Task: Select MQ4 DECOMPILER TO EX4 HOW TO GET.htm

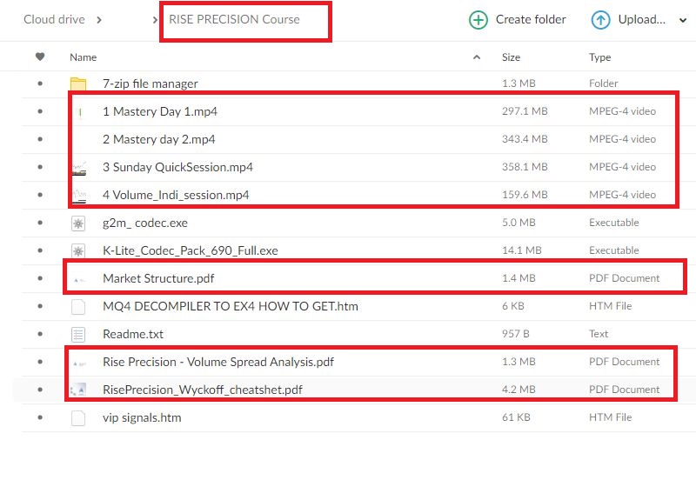Action: pos(231,306)
